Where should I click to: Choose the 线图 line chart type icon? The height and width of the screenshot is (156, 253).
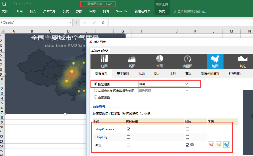132,61
